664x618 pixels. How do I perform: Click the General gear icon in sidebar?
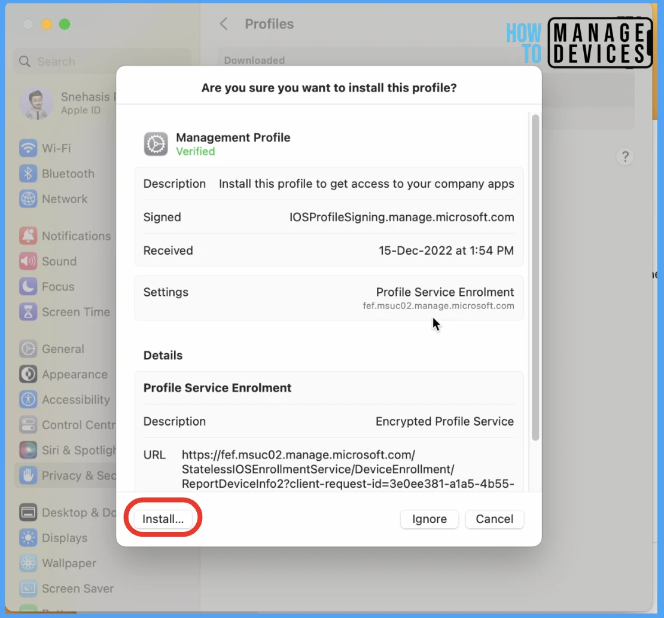click(x=28, y=349)
